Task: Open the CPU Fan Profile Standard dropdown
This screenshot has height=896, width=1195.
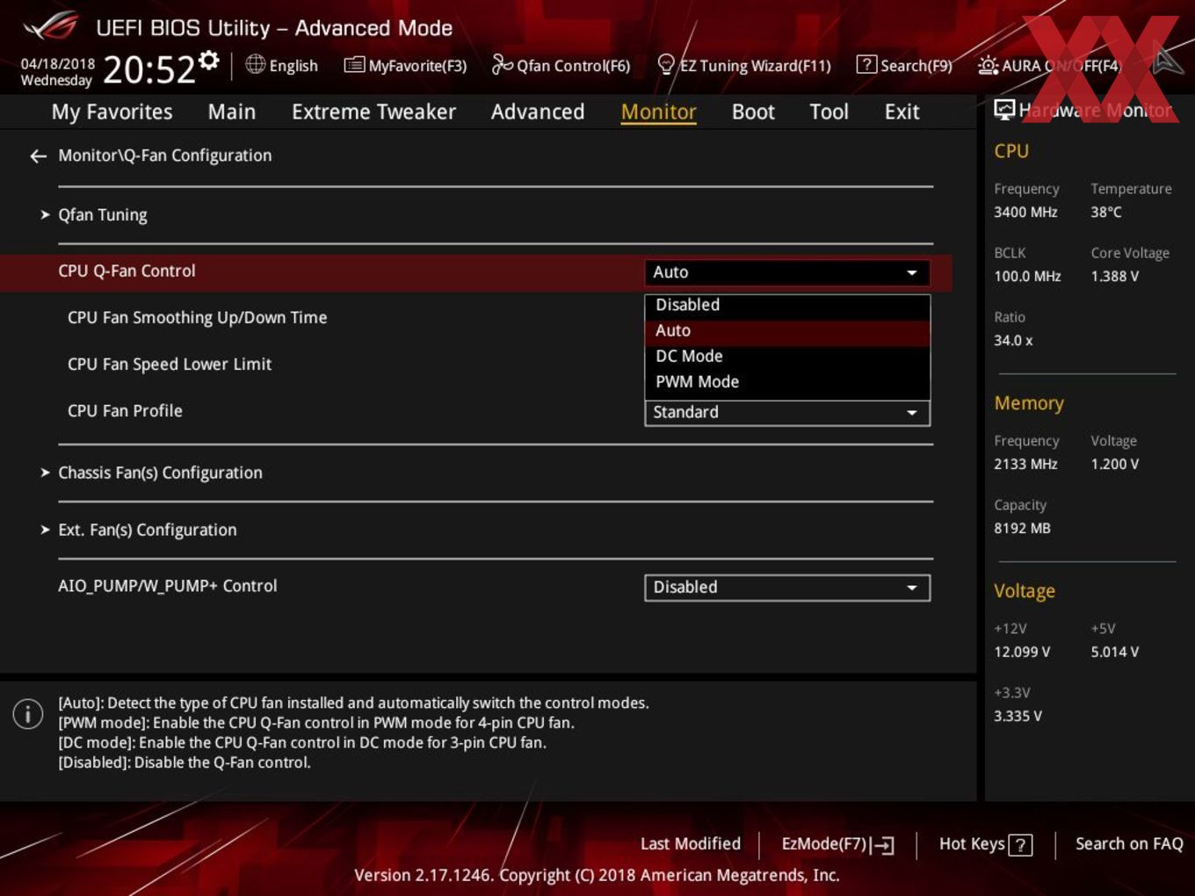Action: pyautogui.click(x=787, y=413)
